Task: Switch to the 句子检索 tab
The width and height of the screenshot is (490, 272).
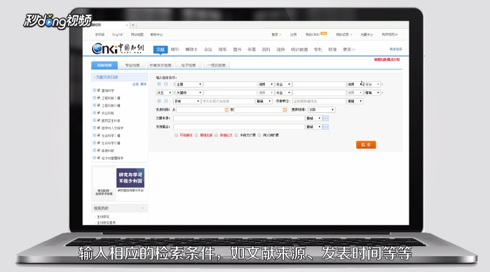Action: point(188,65)
